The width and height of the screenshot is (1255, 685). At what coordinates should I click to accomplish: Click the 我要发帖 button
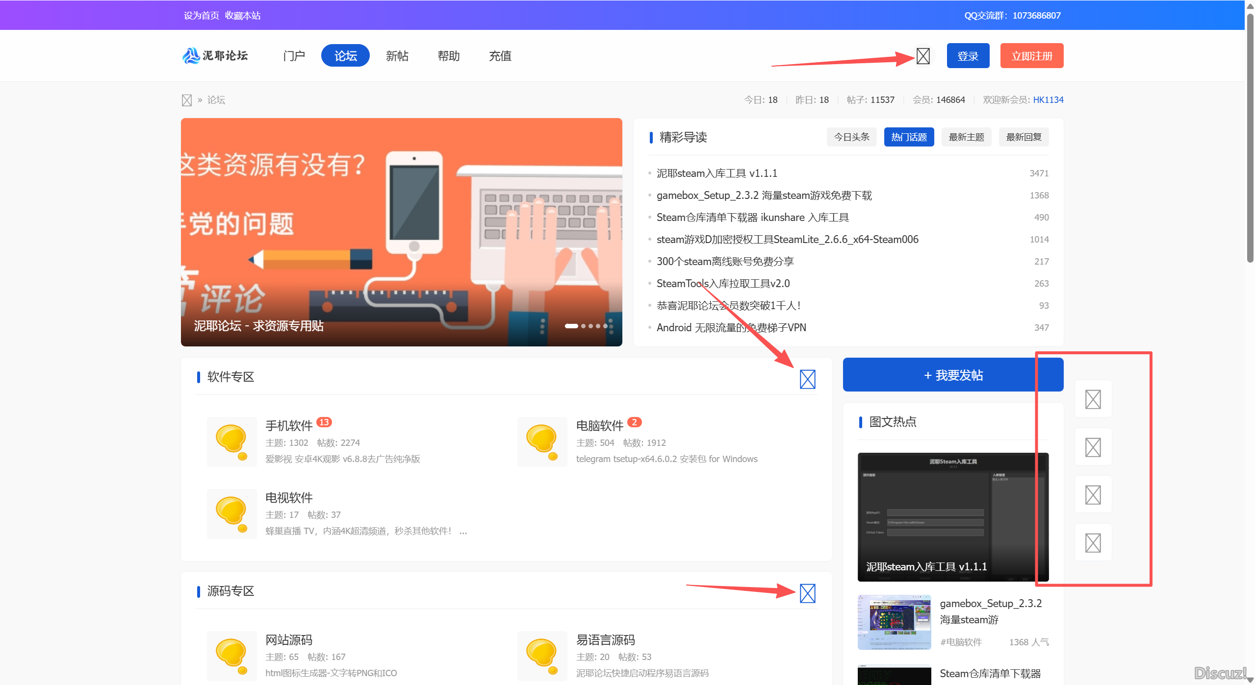(952, 374)
